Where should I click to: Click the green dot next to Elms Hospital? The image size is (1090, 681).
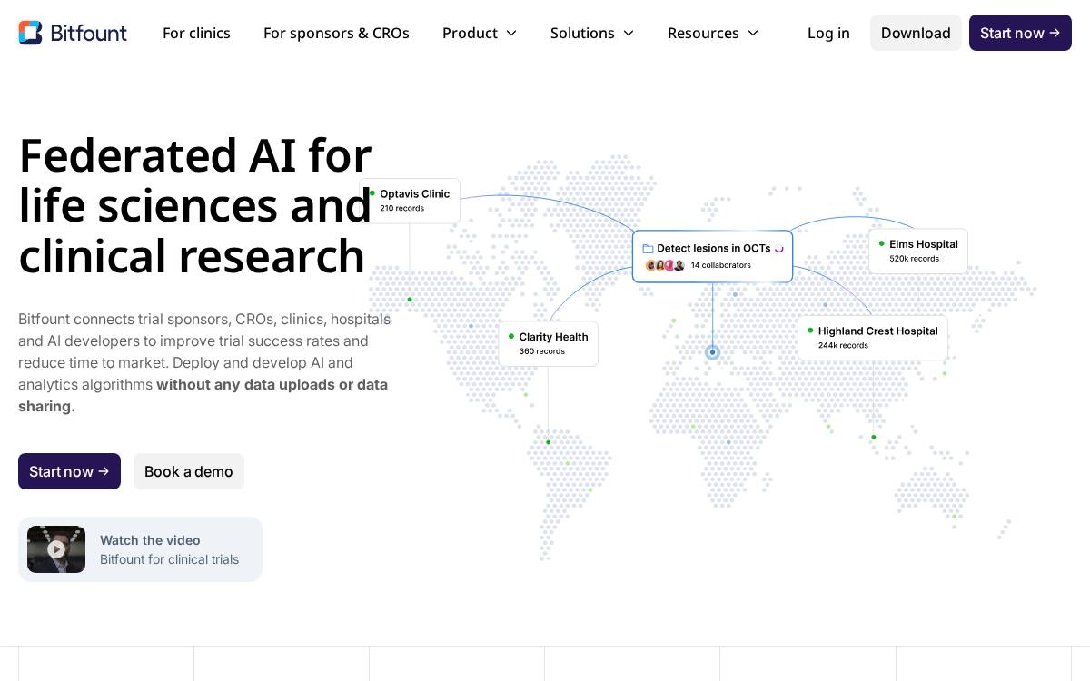[x=882, y=243]
